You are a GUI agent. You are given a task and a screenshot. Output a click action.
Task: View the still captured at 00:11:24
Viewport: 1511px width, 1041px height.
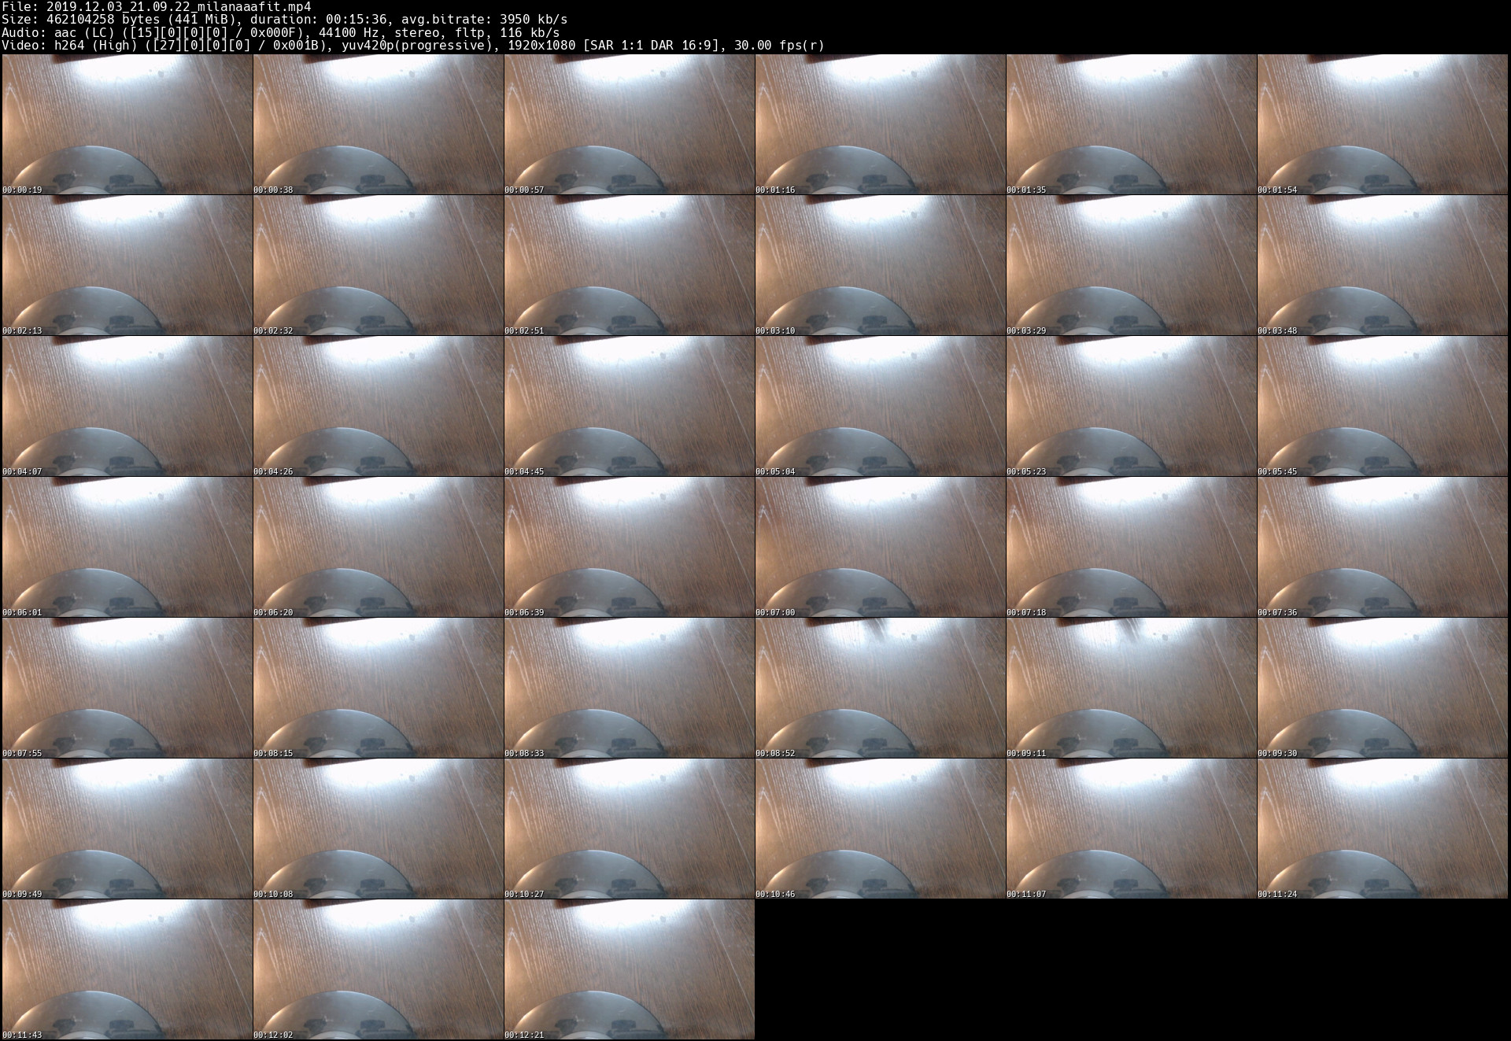pyautogui.click(x=1382, y=829)
